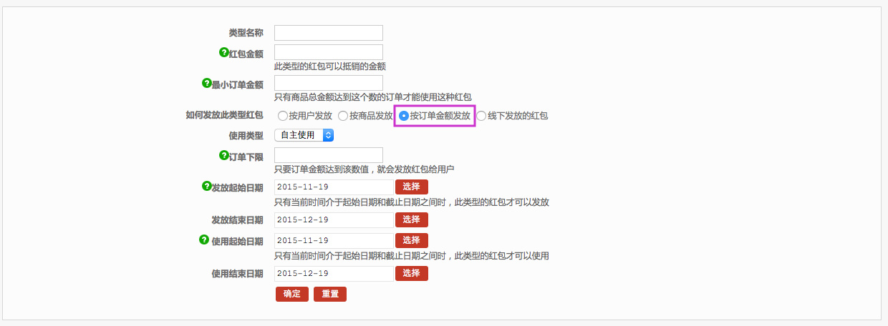Screen dimensions: 888x326
Task: Click hint text about 只有商品总金额达到这个数
Action: click(x=372, y=97)
